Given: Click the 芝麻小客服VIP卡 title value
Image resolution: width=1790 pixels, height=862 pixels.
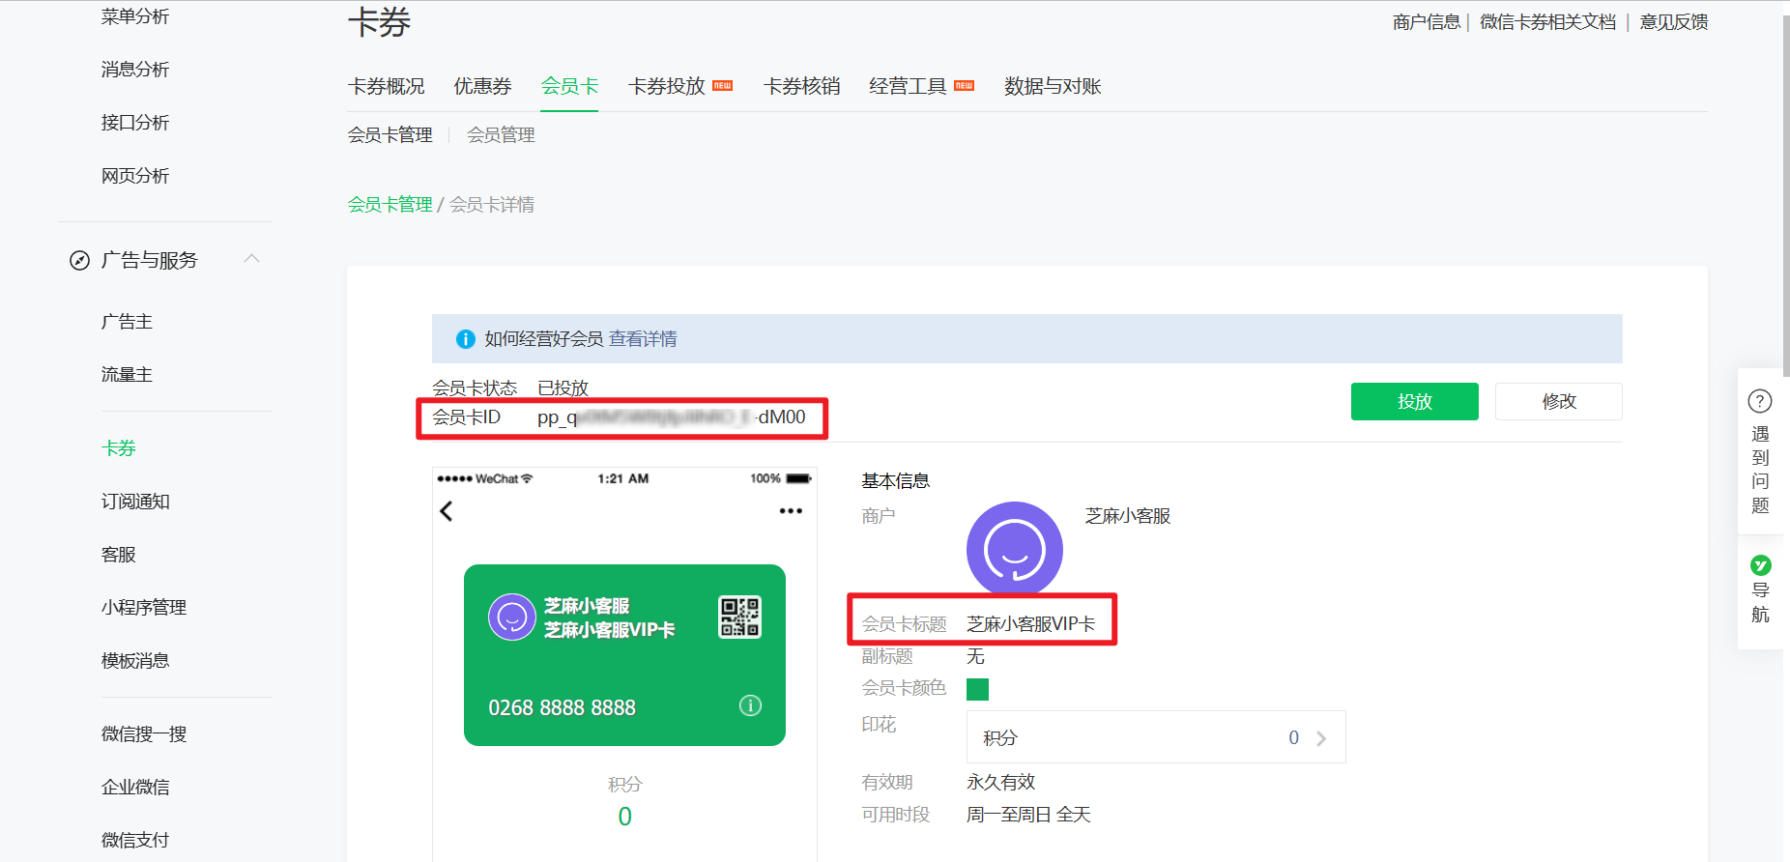Looking at the screenshot, I should point(1031,624).
